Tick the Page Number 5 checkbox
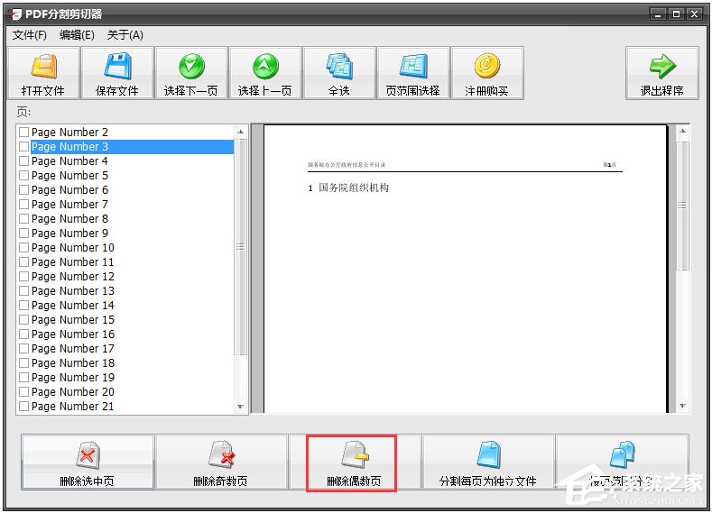Viewport: 712px width, 513px height. 23,176
